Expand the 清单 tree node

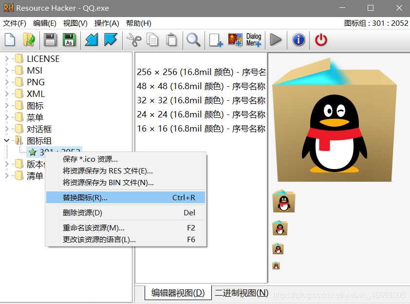tap(7, 175)
